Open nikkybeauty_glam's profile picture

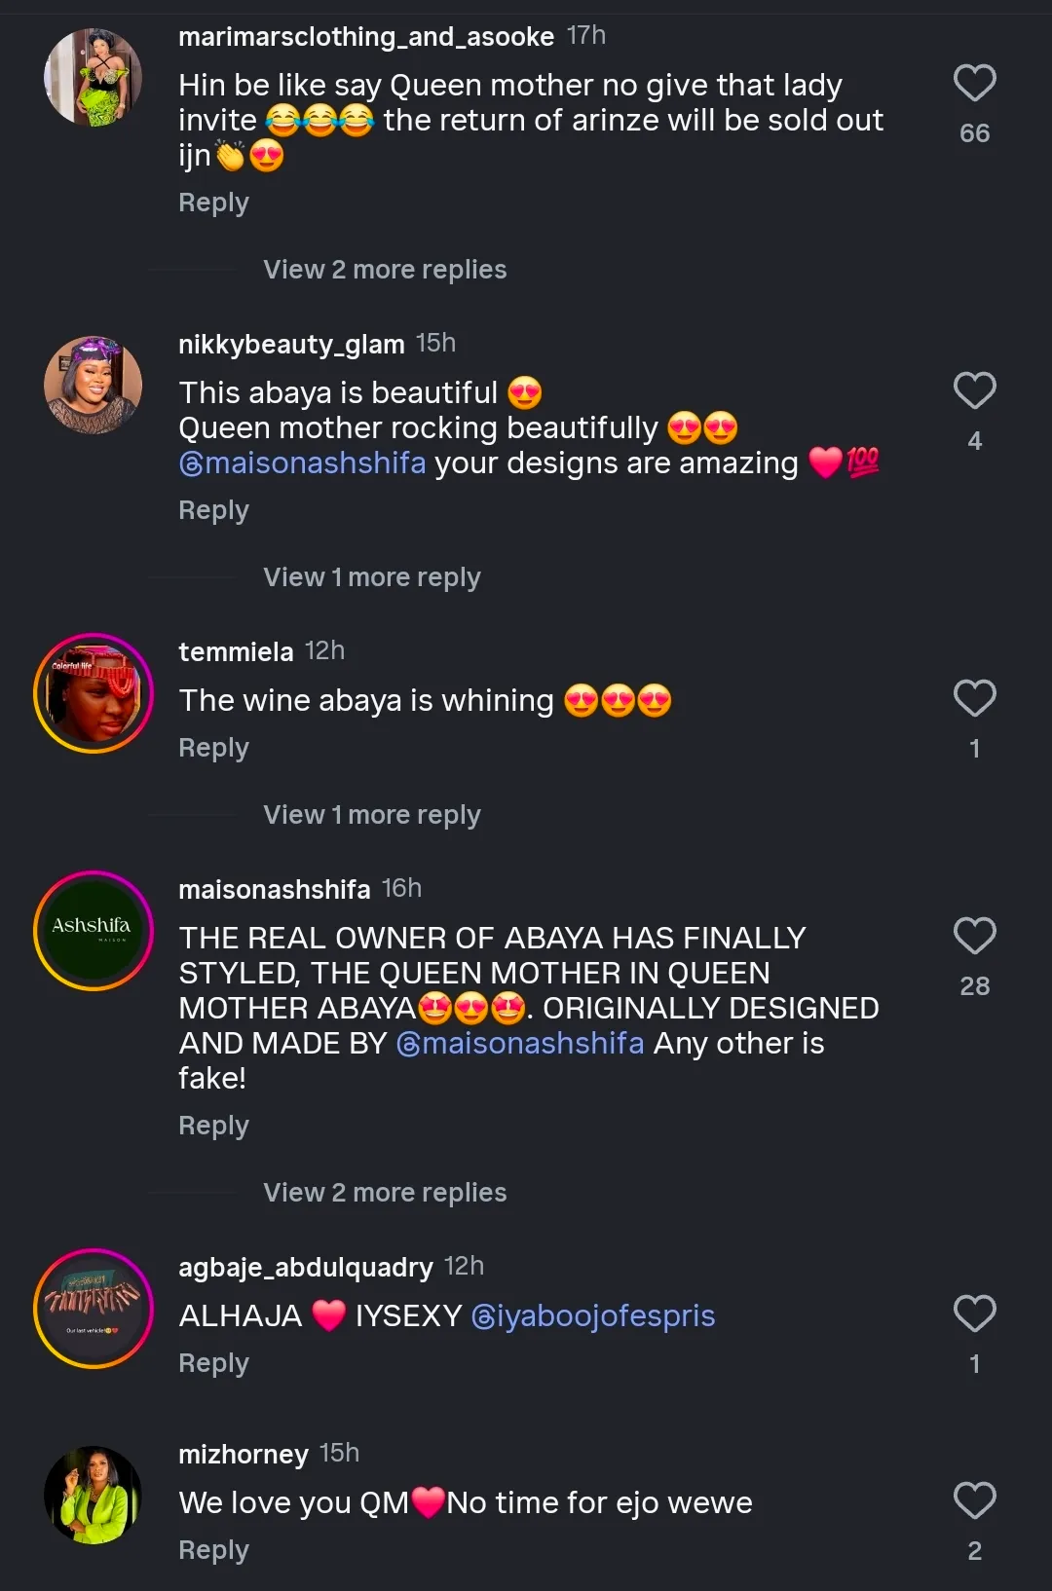[94, 385]
